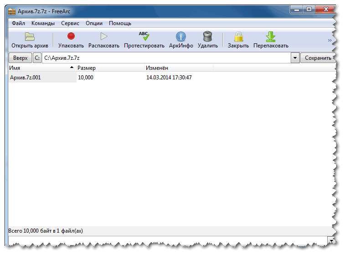Click the FreeArc title bar app icon

click(12, 11)
